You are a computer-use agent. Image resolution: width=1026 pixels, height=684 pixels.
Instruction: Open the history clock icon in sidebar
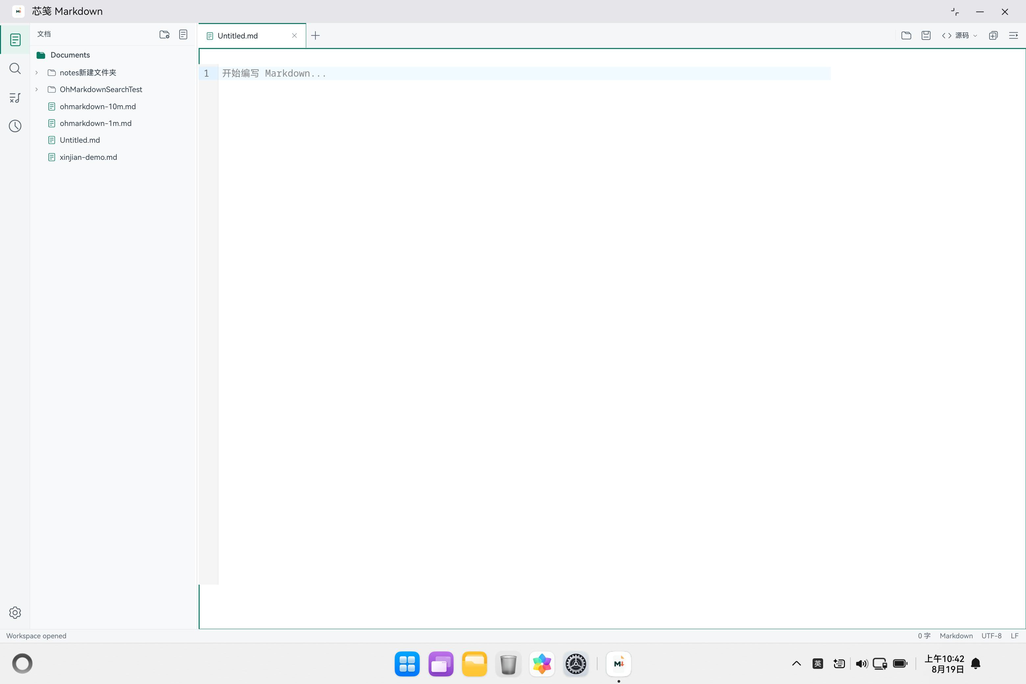coord(15,126)
